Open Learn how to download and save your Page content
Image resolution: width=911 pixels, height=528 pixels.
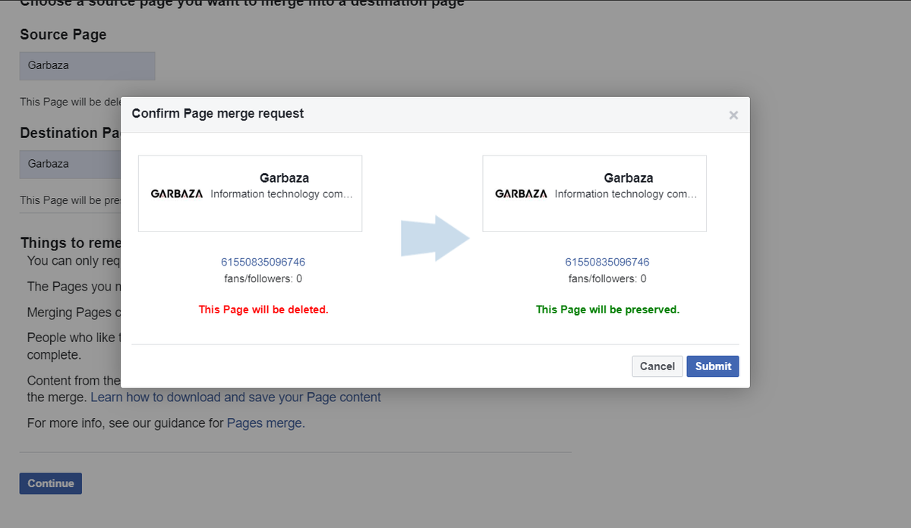point(235,398)
